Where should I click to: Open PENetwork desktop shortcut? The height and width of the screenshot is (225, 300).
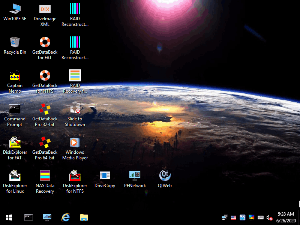135,175
